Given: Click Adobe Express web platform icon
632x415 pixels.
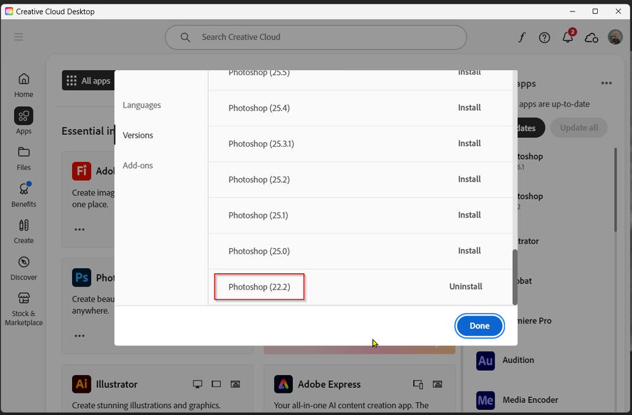Looking at the screenshot, I should pyautogui.click(x=437, y=385).
